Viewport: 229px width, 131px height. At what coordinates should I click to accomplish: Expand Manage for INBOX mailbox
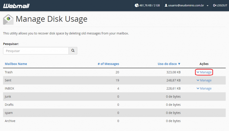click(204, 89)
